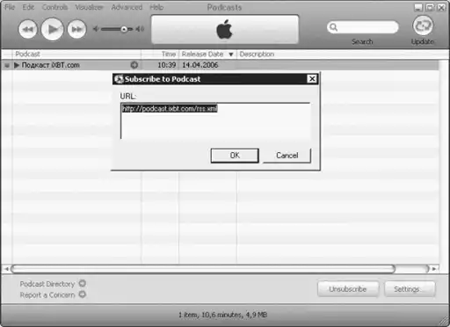Expand the Подкаст iXBT.com disclosure triangle
This screenshot has height=327, width=450.
pos(17,65)
